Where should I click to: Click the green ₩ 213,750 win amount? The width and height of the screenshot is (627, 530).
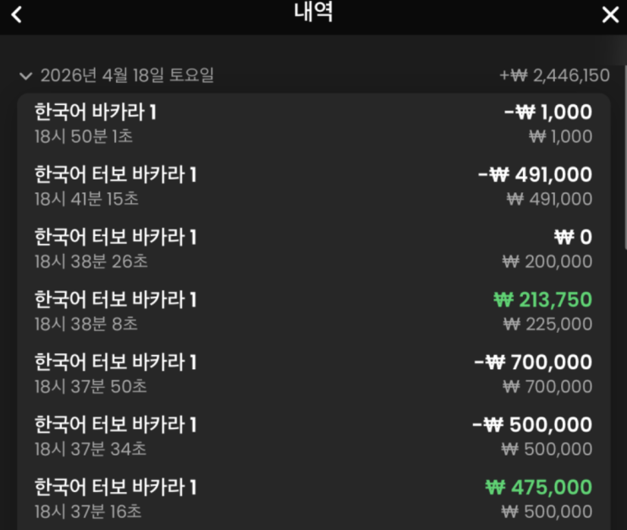[x=542, y=301]
